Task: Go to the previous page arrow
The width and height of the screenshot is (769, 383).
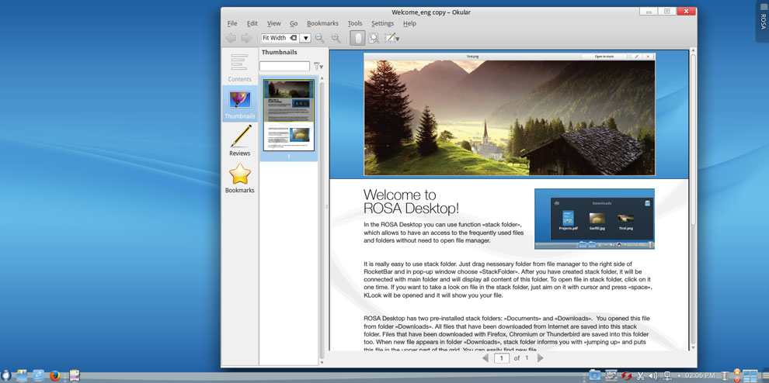Action: [x=485, y=358]
